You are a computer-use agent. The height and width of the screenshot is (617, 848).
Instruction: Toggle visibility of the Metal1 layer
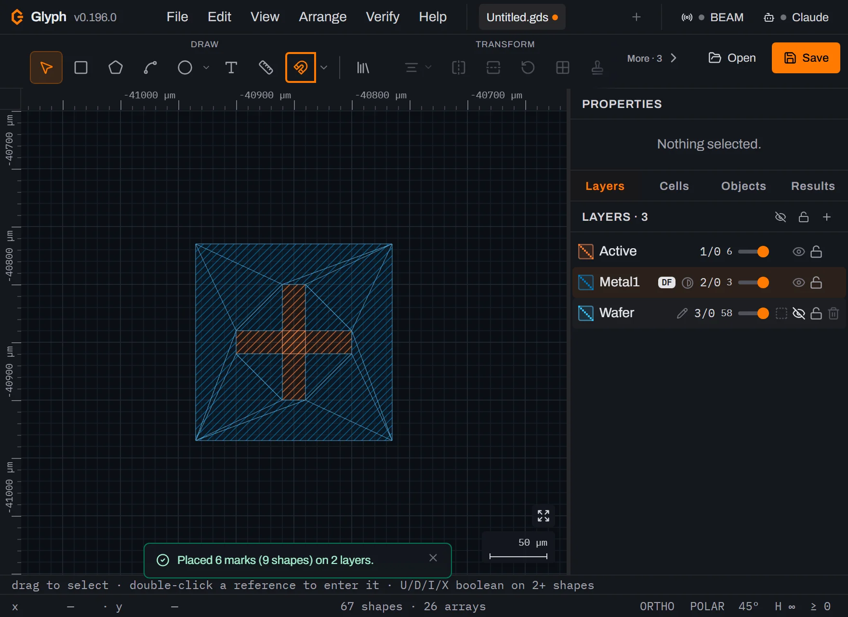click(799, 282)
